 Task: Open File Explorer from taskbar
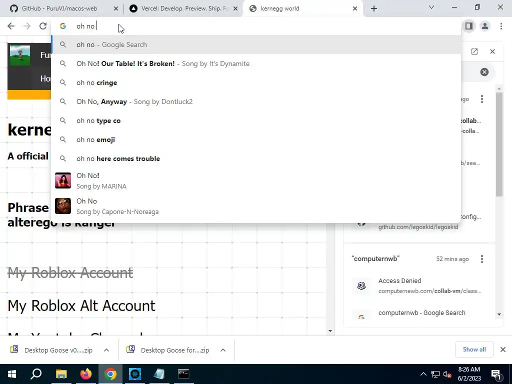(61, 374)
